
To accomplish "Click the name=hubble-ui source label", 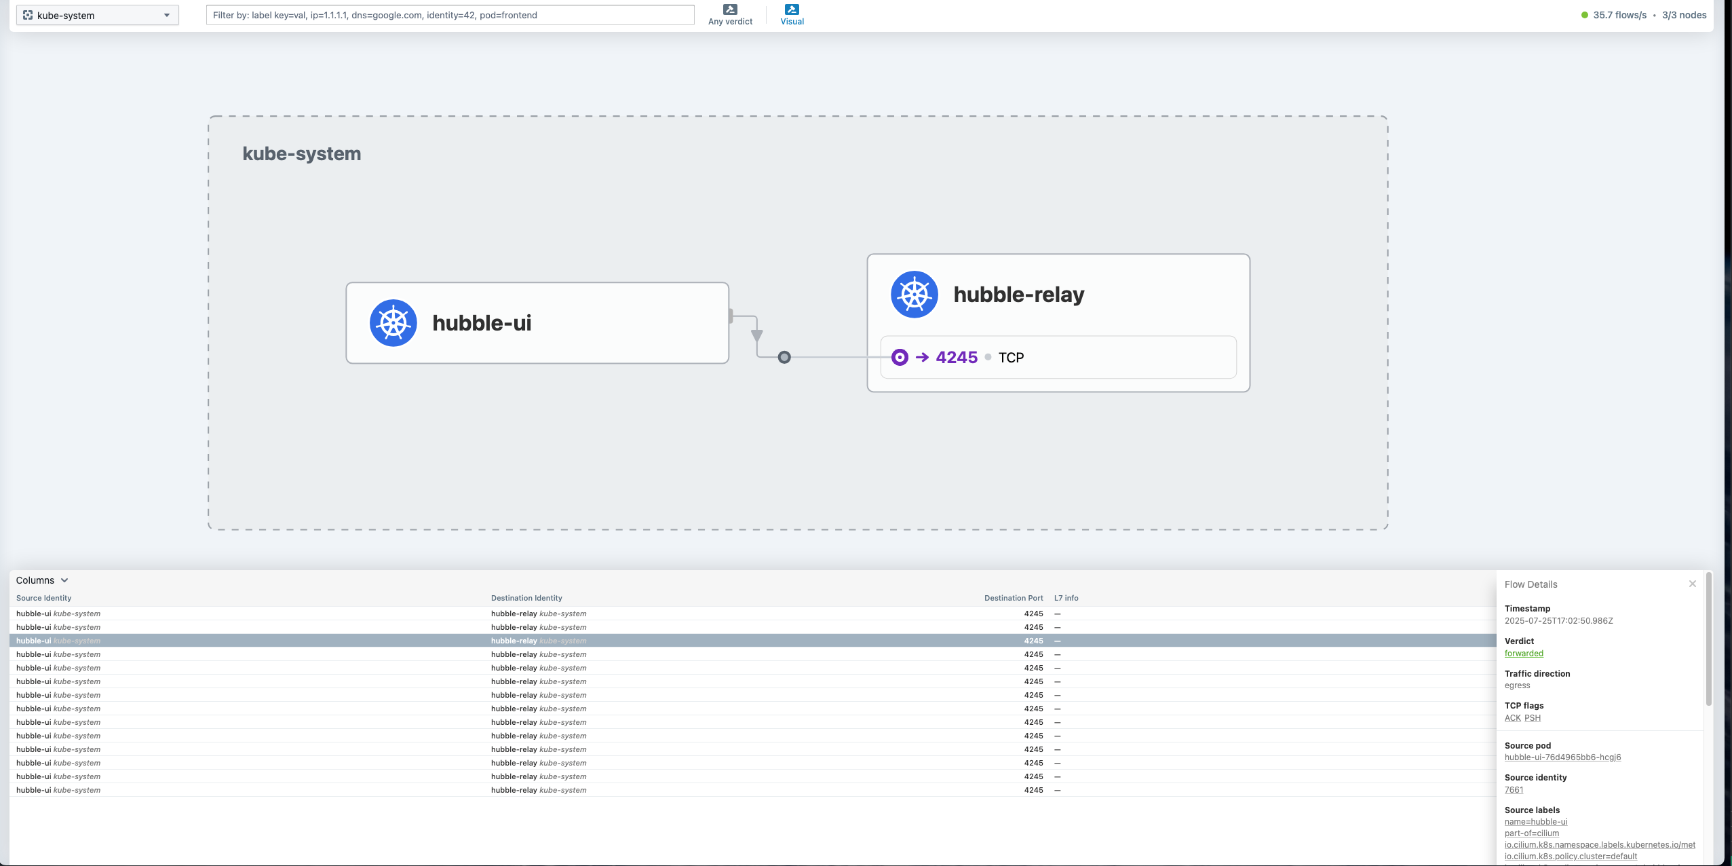I will pyautogui.click(x=1536, y=822).
